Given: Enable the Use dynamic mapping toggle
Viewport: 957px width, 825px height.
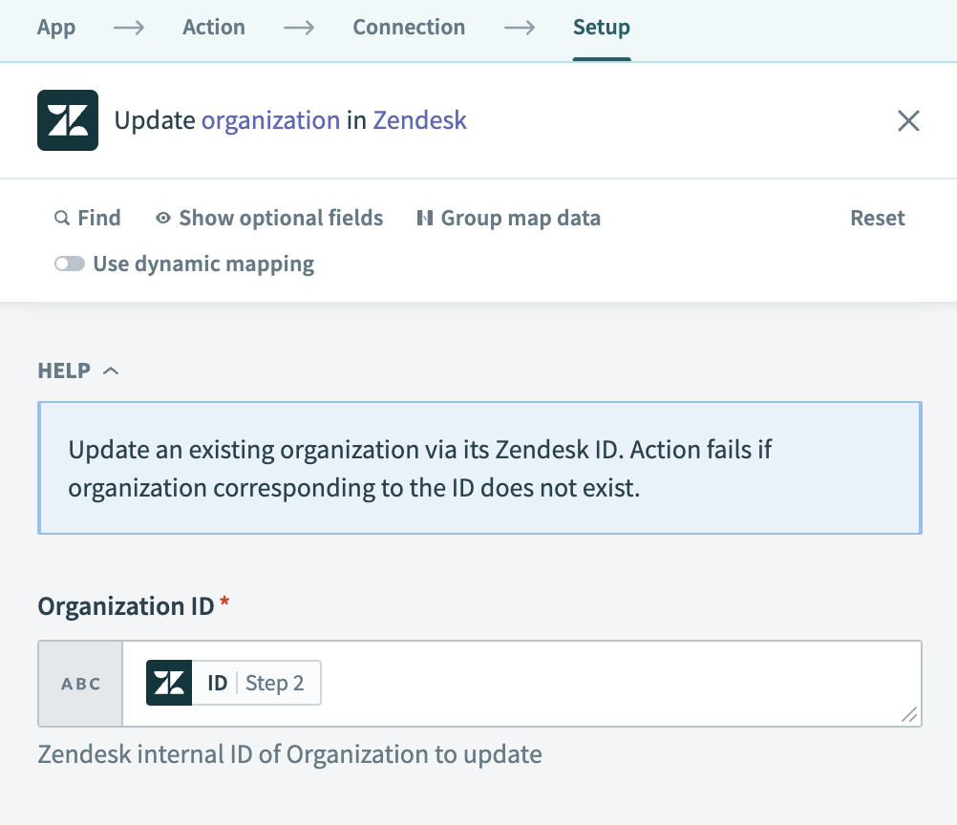Looking at the screenshot, I should (x=70, y=264).
